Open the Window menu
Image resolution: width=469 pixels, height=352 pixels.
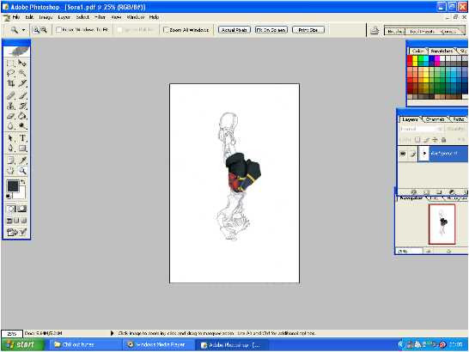tap(136, 17)
